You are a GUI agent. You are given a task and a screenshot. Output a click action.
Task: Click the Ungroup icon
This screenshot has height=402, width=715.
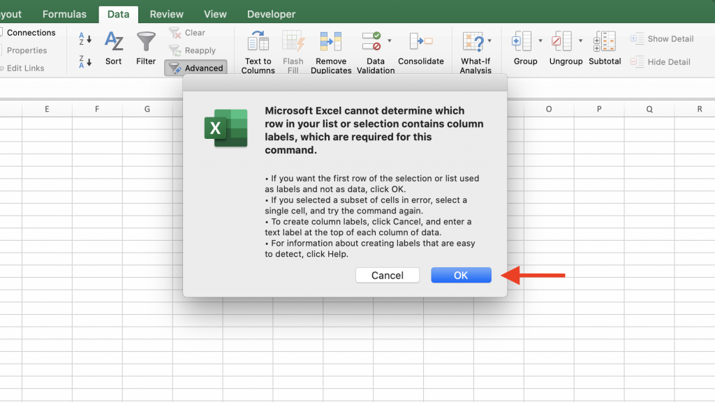point(562,41)
